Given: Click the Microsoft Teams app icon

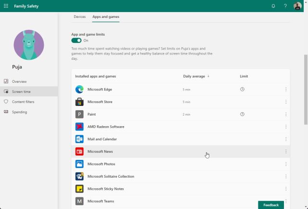Looking at the screenshot, I should (x=79, y=201).
